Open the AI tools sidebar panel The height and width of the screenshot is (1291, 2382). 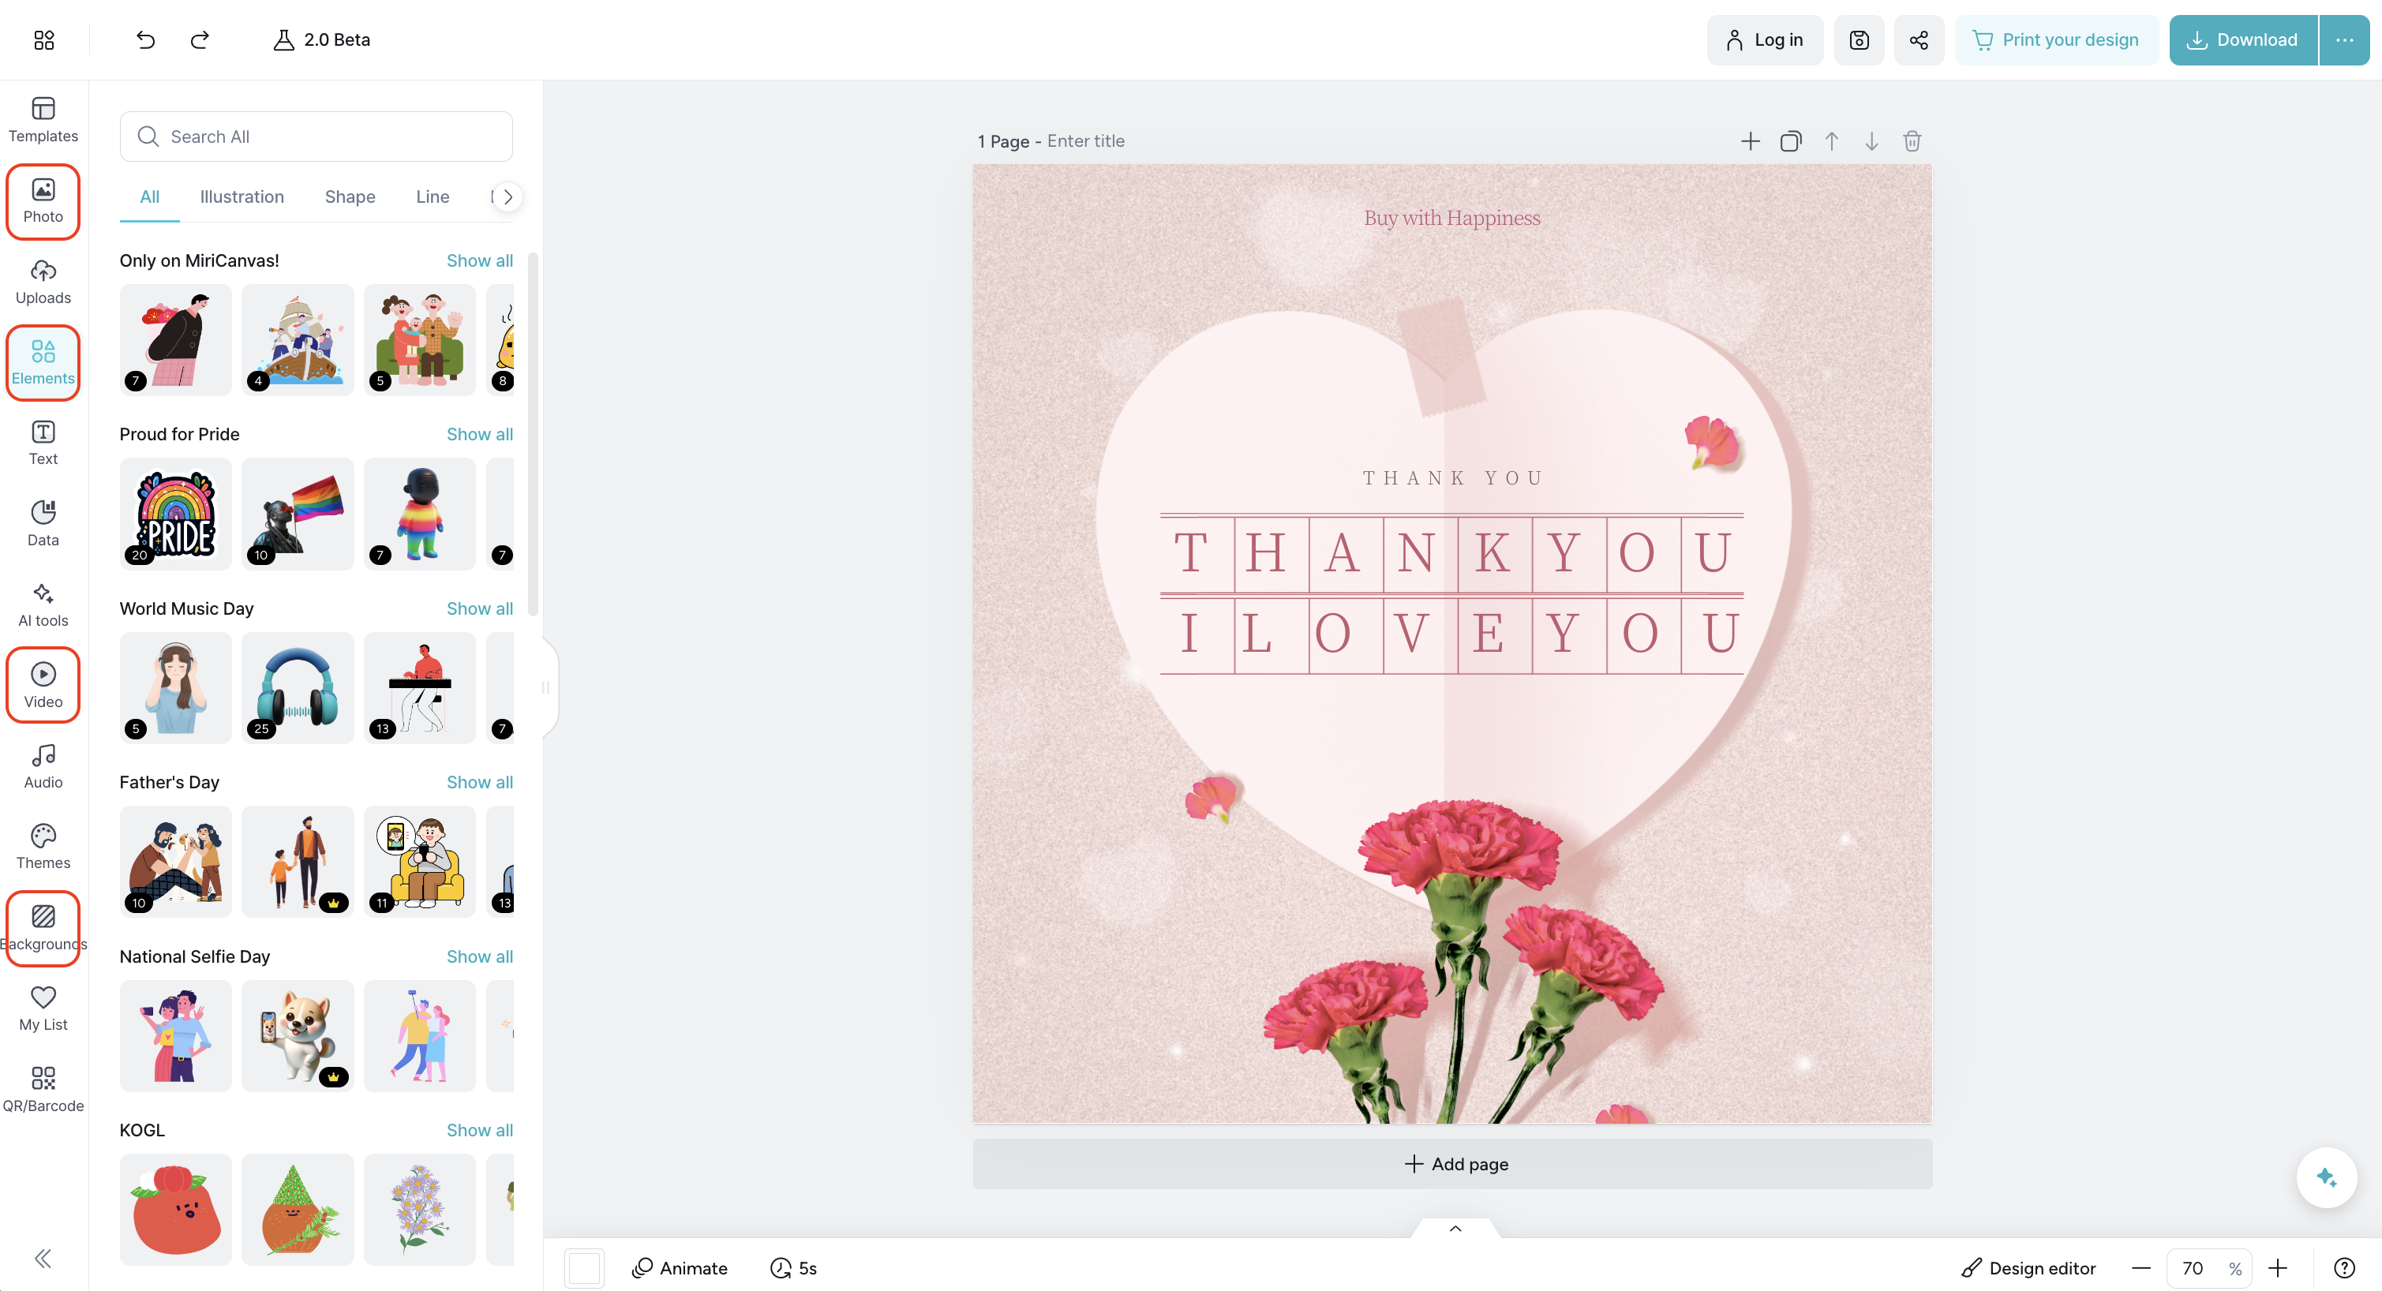tap(43, 604)
